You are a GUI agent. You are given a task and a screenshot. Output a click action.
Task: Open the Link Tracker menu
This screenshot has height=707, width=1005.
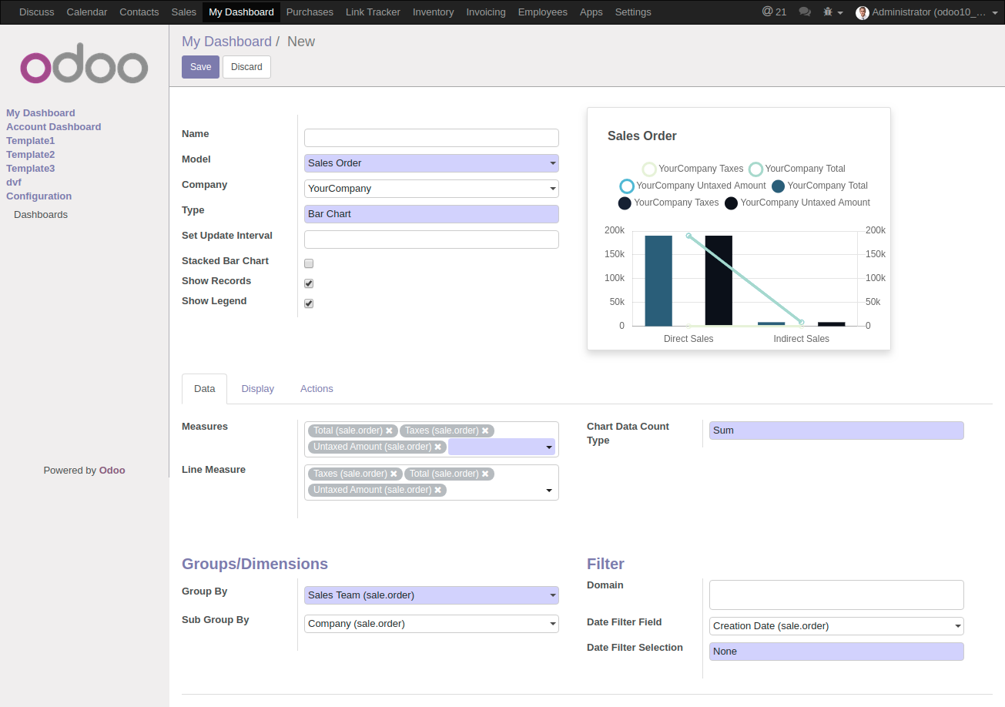pos(373,12)
